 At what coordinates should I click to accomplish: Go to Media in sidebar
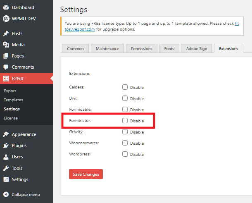18,45
